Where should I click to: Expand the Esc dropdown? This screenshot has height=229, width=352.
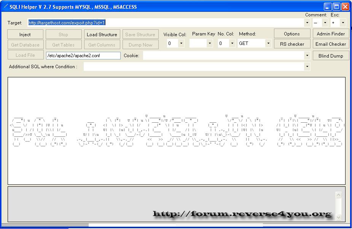click(343, 23)
